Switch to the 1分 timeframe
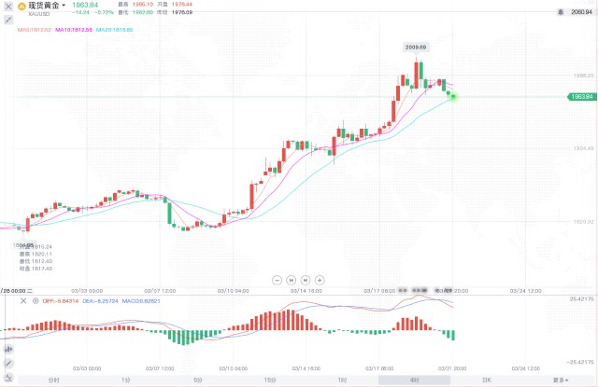The width and height of the screenshot is (598, 387). [x=125, y=380]
